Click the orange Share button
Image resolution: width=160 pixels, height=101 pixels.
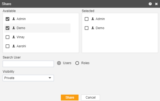click(x=70, y=98)
